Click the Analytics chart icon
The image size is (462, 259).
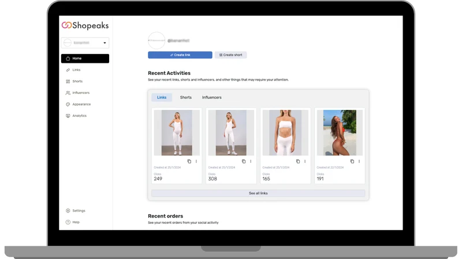[68, 116]
